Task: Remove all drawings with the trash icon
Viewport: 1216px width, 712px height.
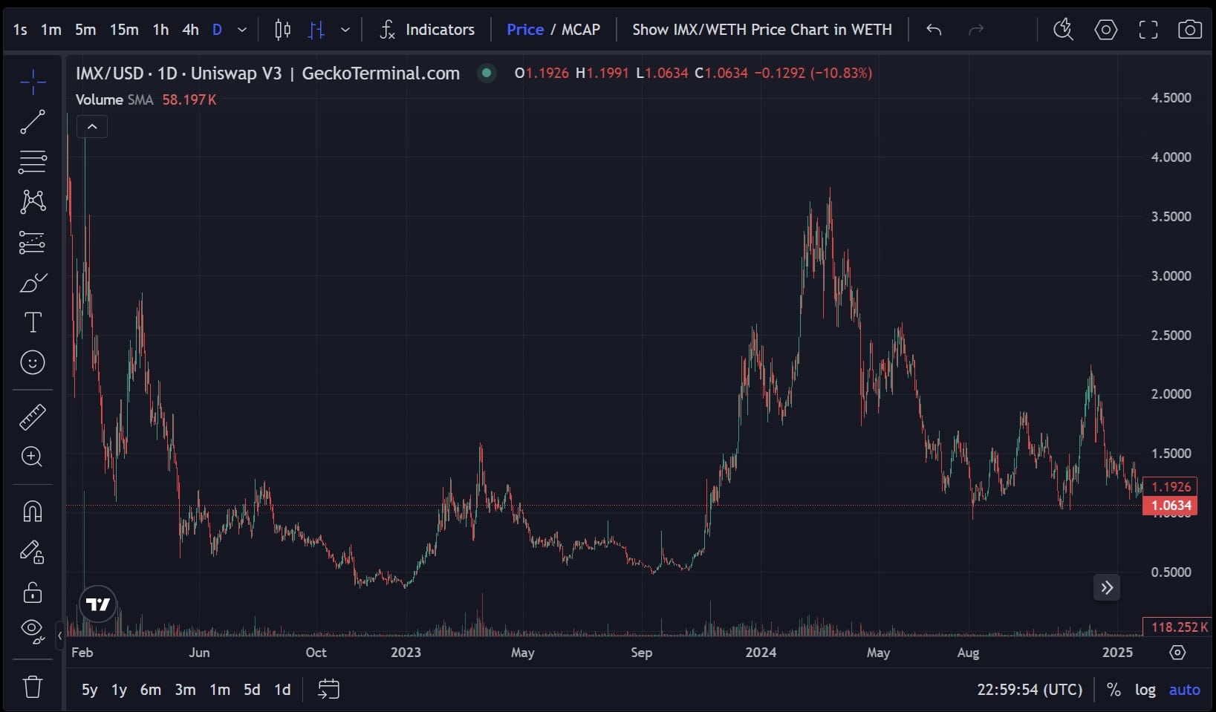Action: pyautogui.click(x=33, y=687)
